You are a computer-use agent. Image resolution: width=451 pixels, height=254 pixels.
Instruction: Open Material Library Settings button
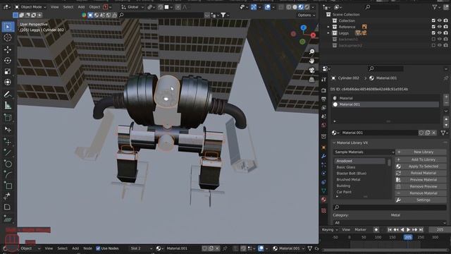coord(421,200)
